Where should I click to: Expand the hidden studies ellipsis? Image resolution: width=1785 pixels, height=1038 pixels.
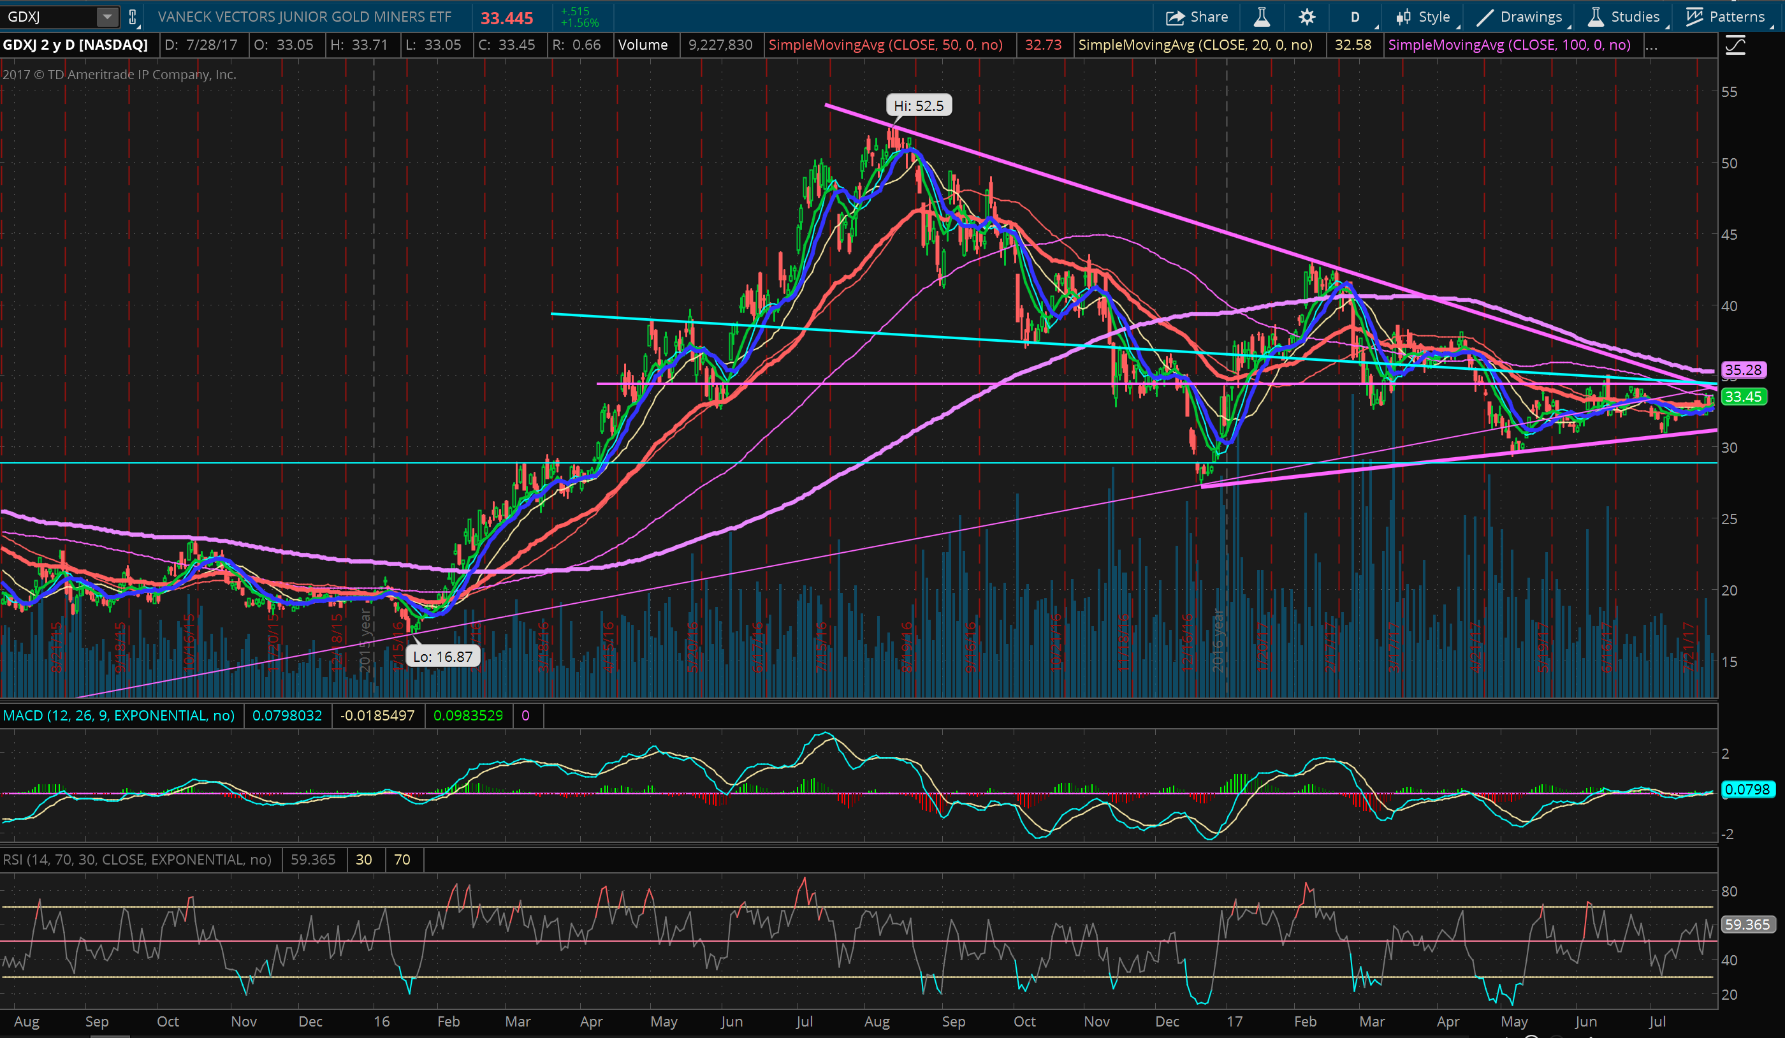coord(1651,45)
